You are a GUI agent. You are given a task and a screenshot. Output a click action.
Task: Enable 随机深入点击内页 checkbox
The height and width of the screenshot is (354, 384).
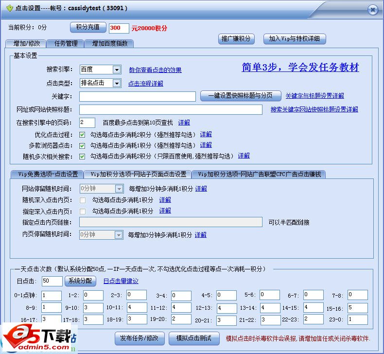[x=83, y=200]
